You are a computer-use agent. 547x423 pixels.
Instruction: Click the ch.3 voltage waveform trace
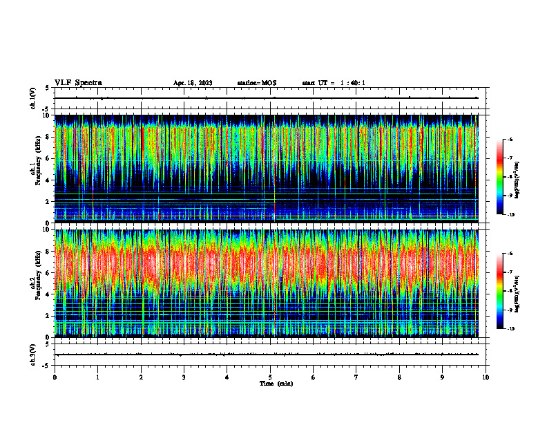(x=266, y=355)
